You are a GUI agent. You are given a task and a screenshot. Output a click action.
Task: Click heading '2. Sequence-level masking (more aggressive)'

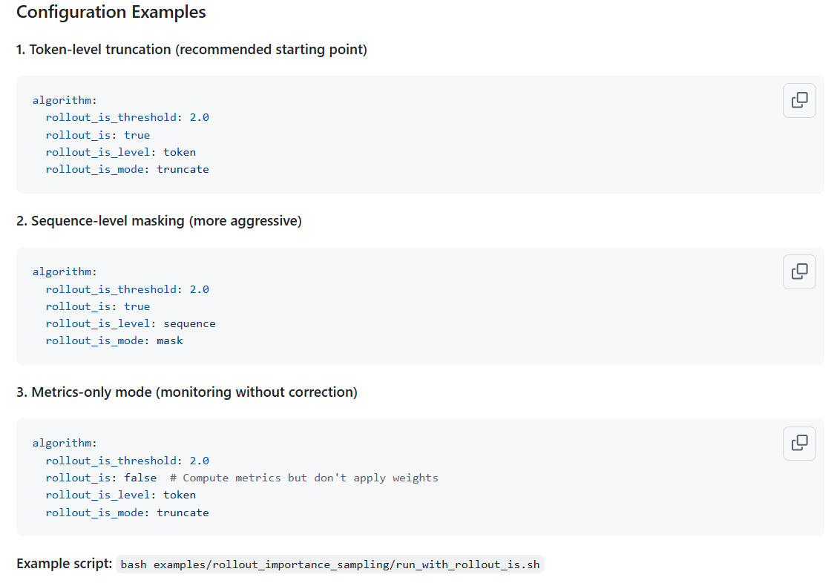(x=159, y=221)
